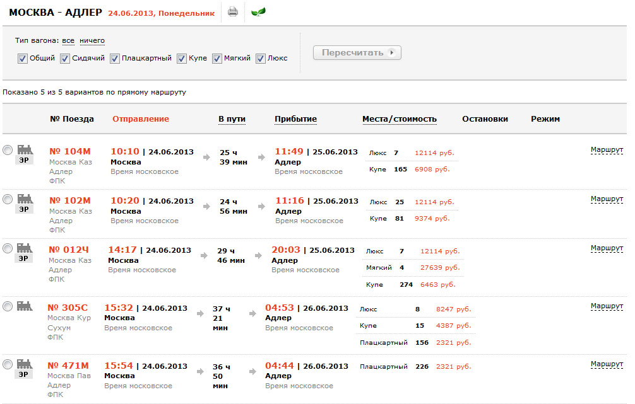Image resolution: width=635 pixels, height=404 pixels.
Task: Click the ЭР badge under train 012Ч
Action: (23, 258)
